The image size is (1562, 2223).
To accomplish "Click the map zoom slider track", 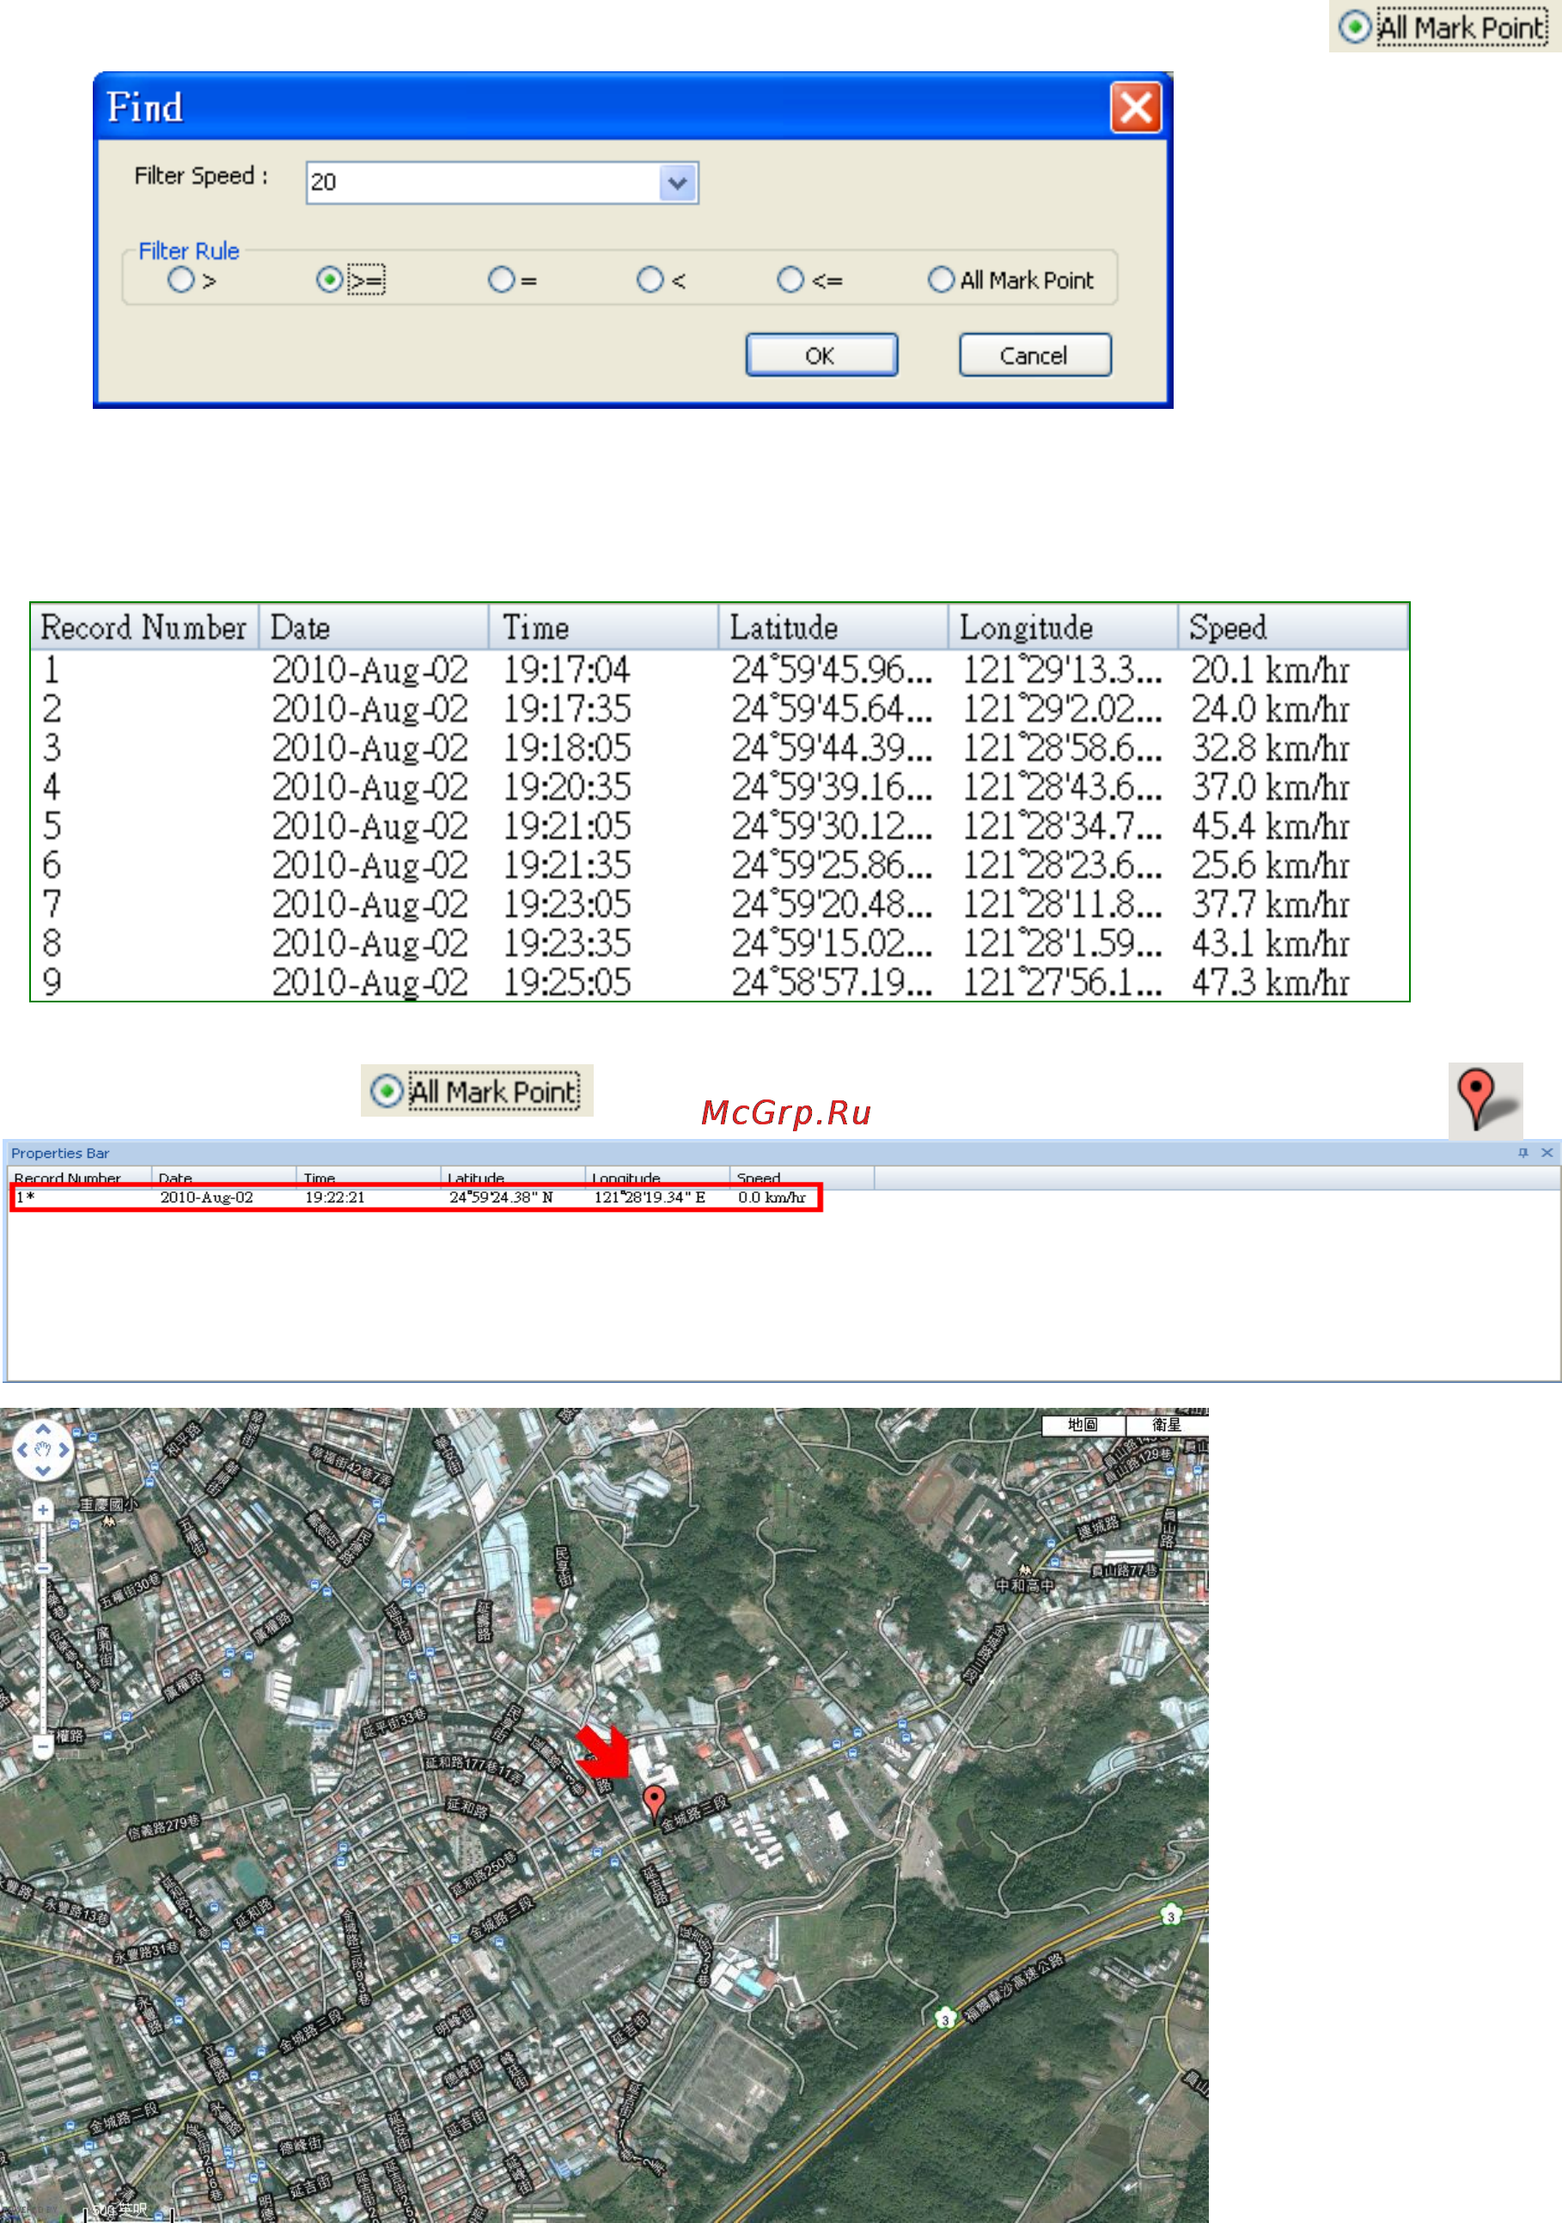I will (x=43, y=1627).
